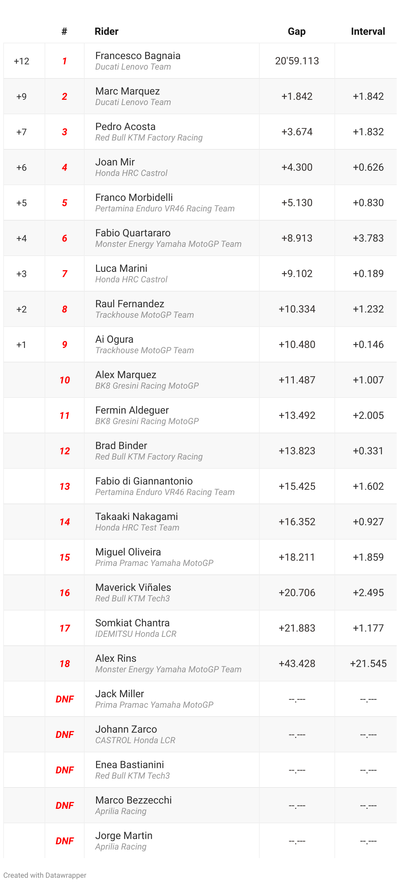Click Brad Binder's position number 12
Viewport: 400px width, 883px height.
[64, 451]
